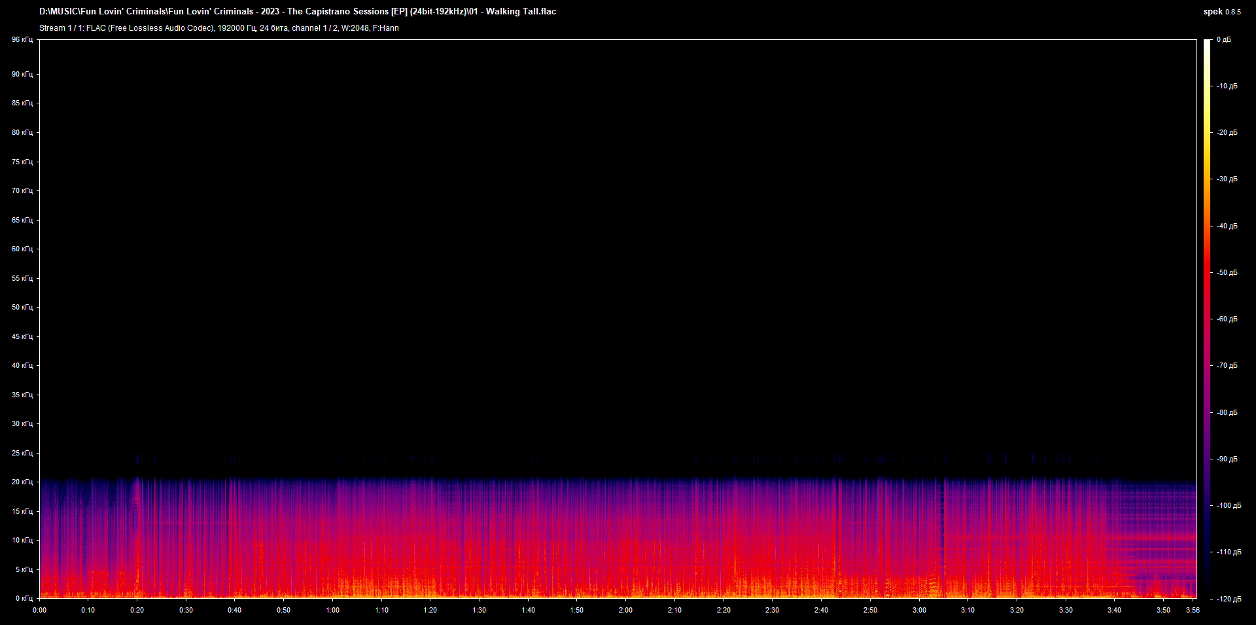Click the FLAC stream info line
Image resolution: width=1256 pixels, height=625 pixels.
[x=218, y=28]
